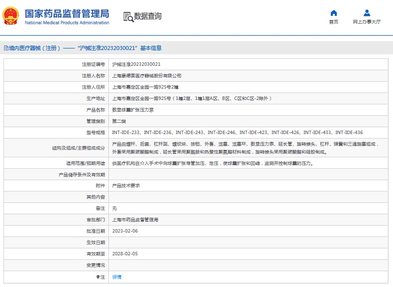Viewport: 393px width, 287px height.
Task: Click the registrant name 上海康德莱医疗器械股份有限公司
Action: 147,76
